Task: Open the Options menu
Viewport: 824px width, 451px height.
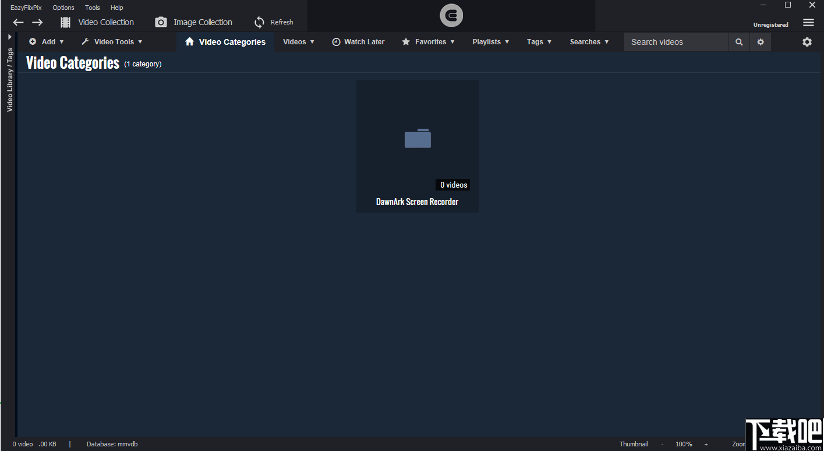Action: pyautogui.click(x=63, y=8)
